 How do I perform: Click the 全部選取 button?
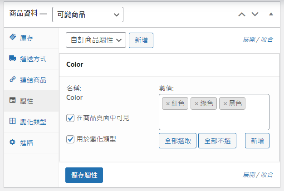[178, 141]
